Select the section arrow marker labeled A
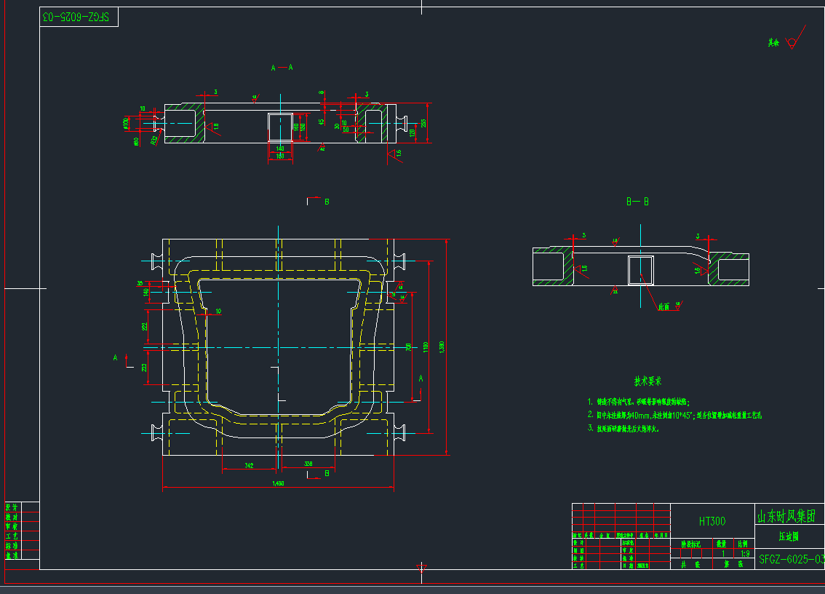825x594 pixels. (x=116, y=357)
